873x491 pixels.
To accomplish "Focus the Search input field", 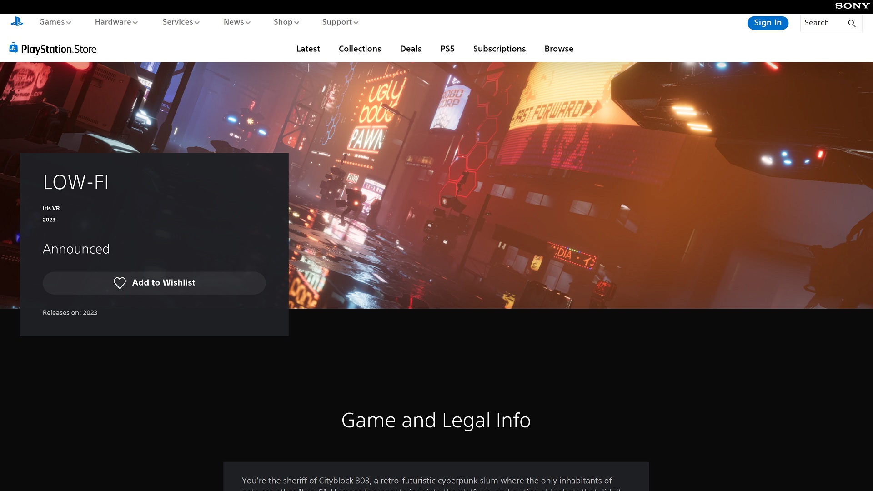I will (x=823, y=23).
